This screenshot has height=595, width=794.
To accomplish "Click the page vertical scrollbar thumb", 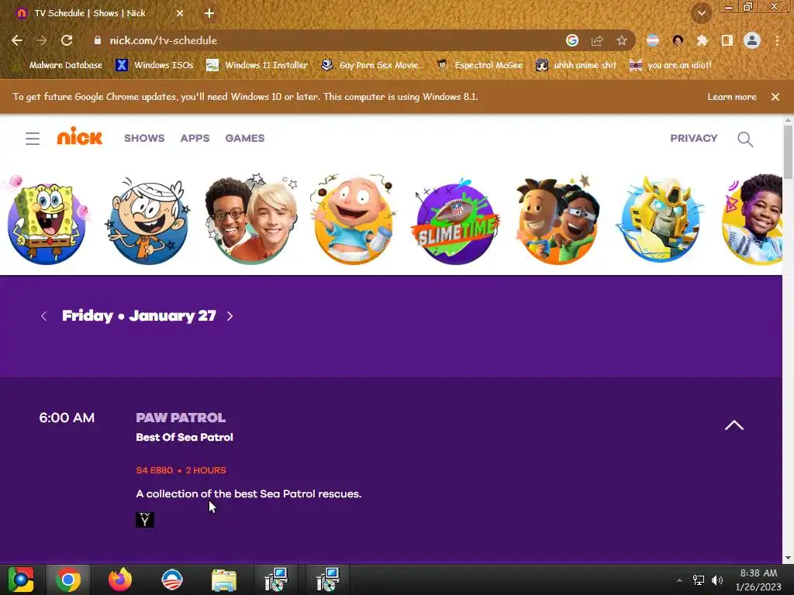I will [788, 151].
